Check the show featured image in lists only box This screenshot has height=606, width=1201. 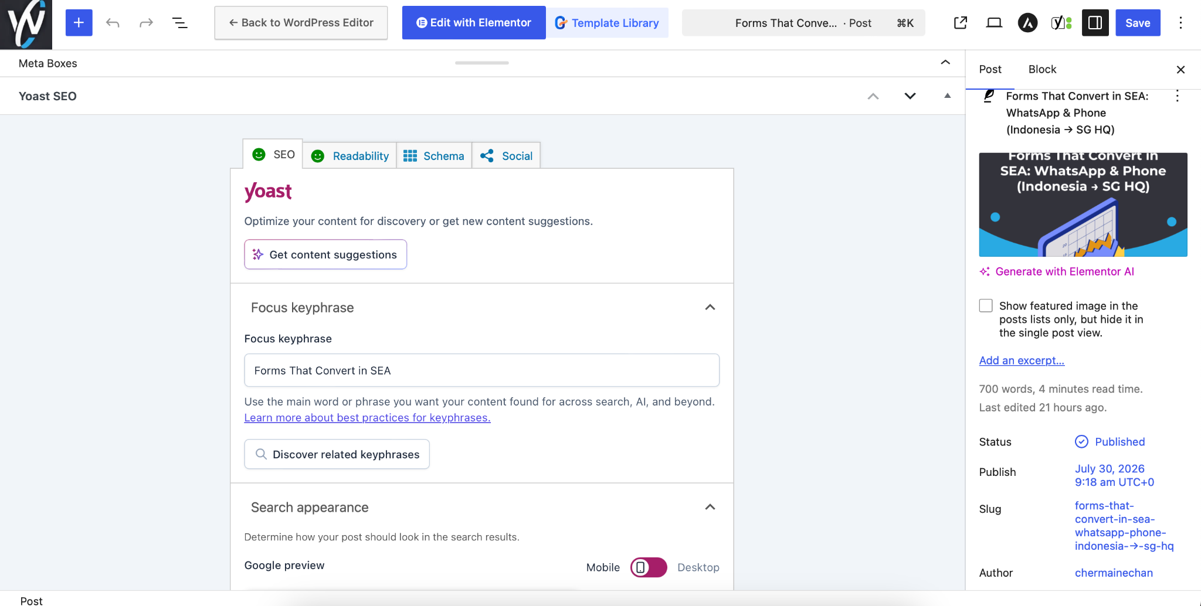click(x=986, y=305)
